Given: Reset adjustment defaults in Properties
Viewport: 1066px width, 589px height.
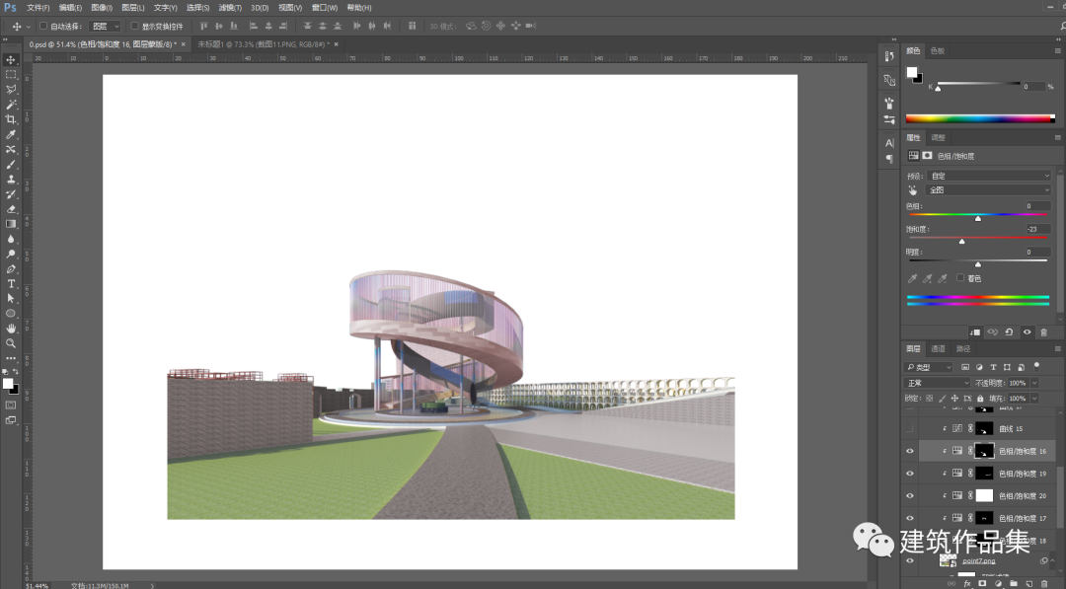Looking at the screenshot, I should (x=1010, y=332).
